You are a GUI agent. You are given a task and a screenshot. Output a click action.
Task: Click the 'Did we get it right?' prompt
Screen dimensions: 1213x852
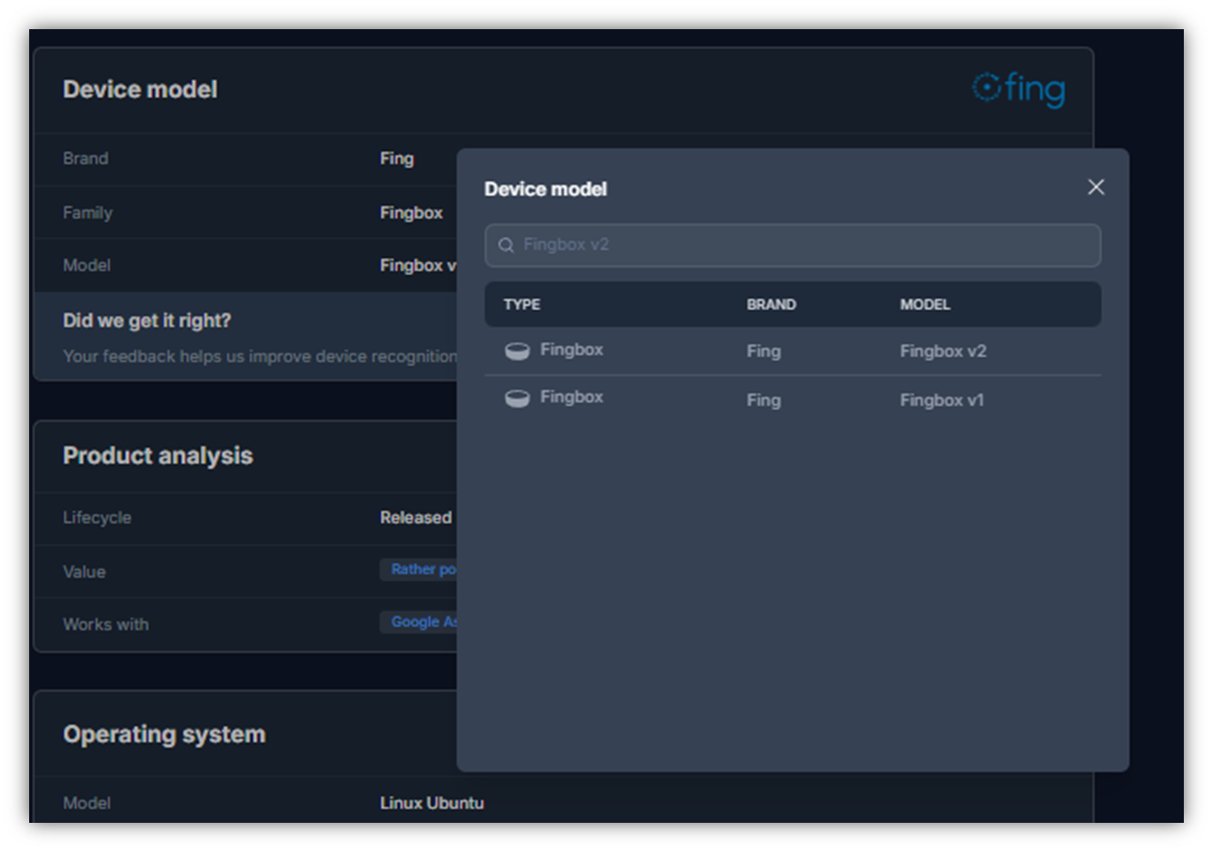[x=147, y=321]
